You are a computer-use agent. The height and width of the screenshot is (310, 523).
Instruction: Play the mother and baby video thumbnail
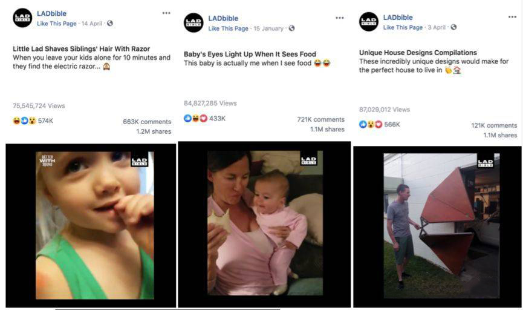pos(264,224)
